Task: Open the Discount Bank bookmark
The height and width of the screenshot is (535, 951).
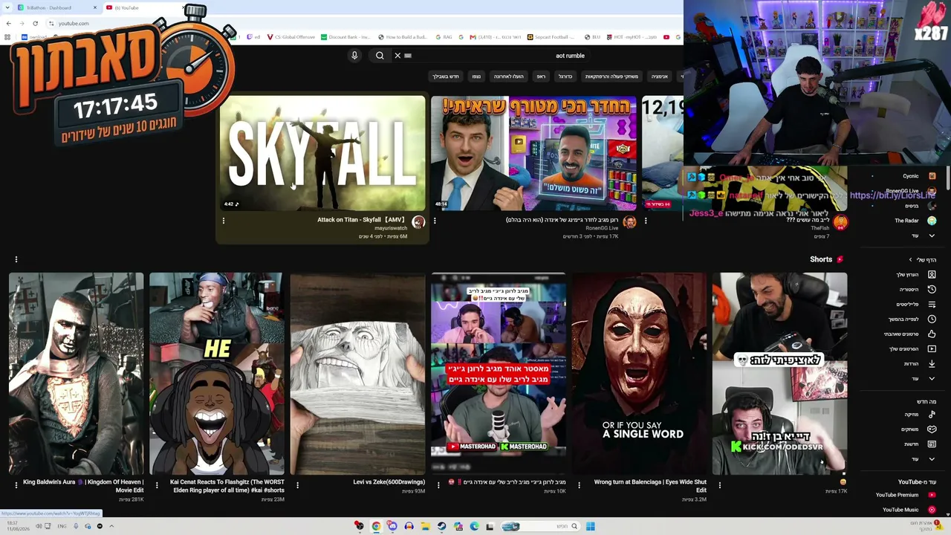Action: pyautogui.click(x=345, y=37)
